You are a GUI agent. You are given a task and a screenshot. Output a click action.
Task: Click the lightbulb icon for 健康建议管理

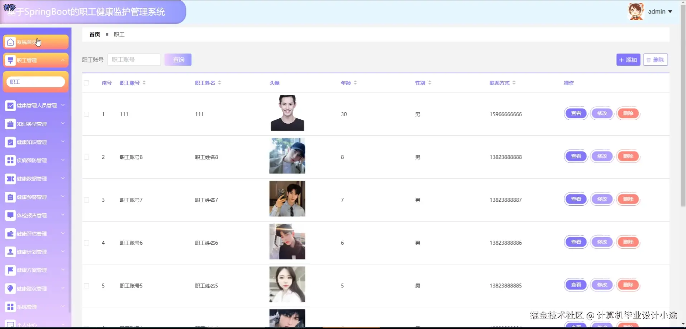pyautogui.click(x=10, y=289)
